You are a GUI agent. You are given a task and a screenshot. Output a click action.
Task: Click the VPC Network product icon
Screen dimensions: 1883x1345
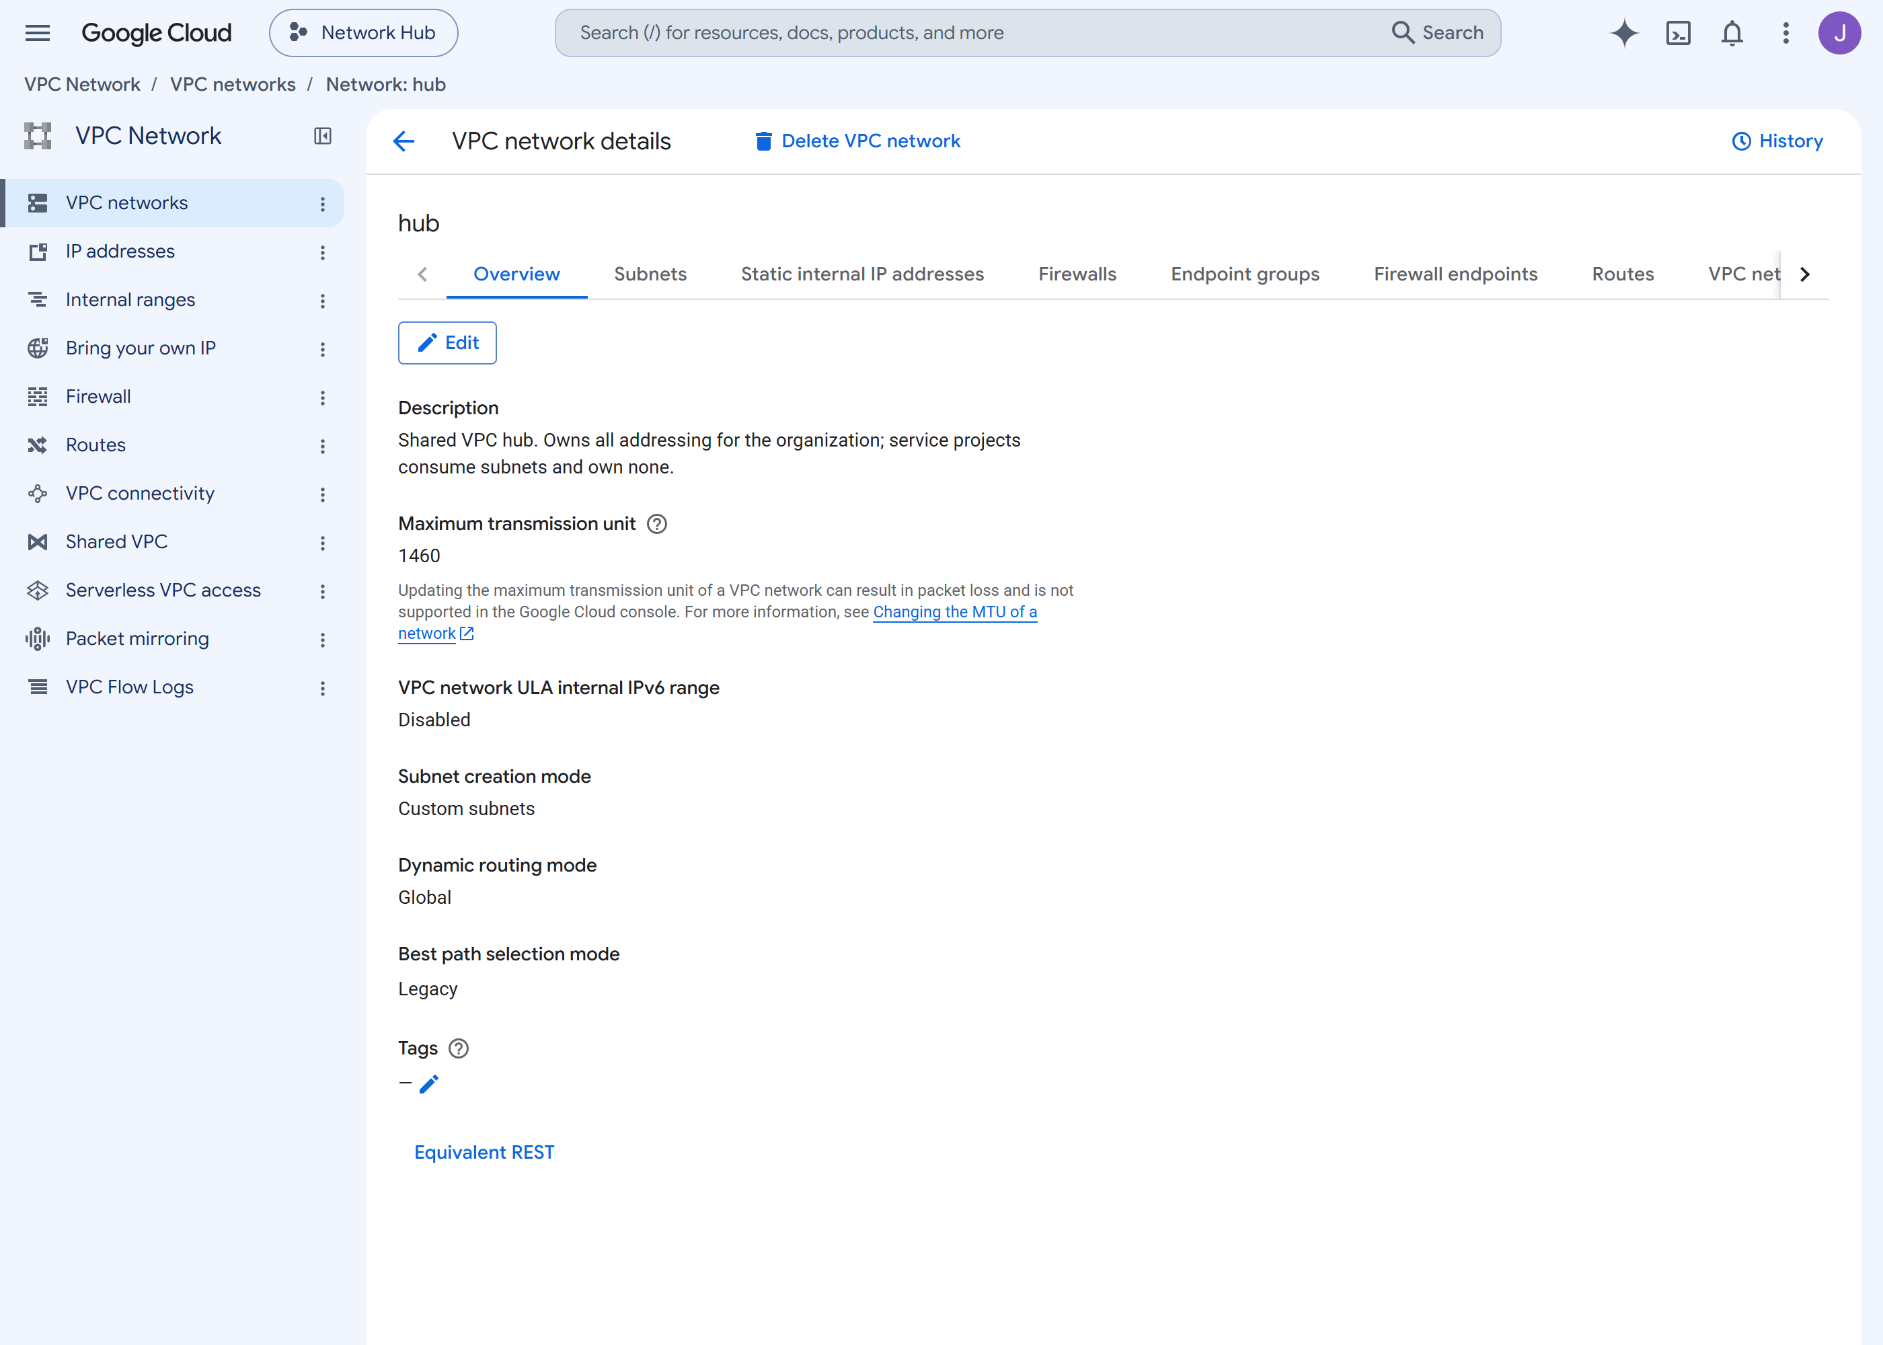(38, 136)
